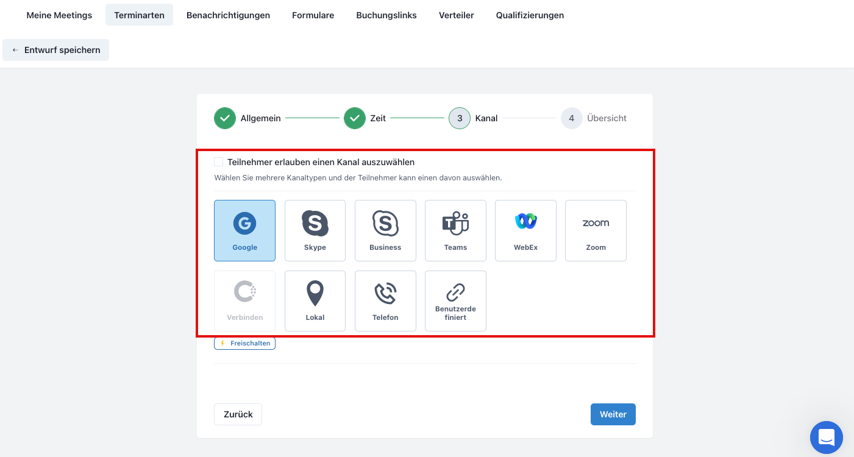
Task: Go to the Buchungslinks tab
Action: coord(386,15)
